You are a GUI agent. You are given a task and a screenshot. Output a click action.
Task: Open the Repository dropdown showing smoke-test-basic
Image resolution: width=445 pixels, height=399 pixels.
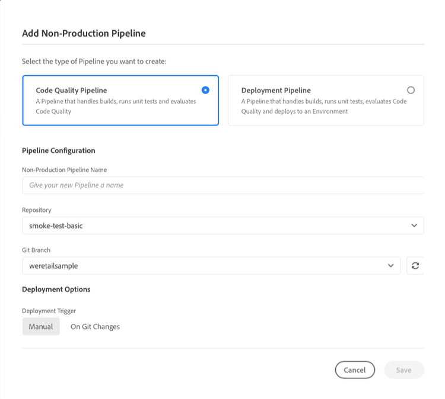point(223,226)
